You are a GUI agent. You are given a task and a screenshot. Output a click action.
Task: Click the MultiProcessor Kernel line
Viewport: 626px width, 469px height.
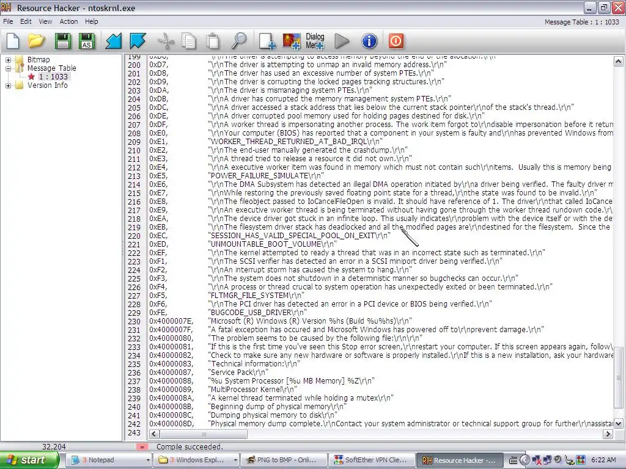[252, 389]
